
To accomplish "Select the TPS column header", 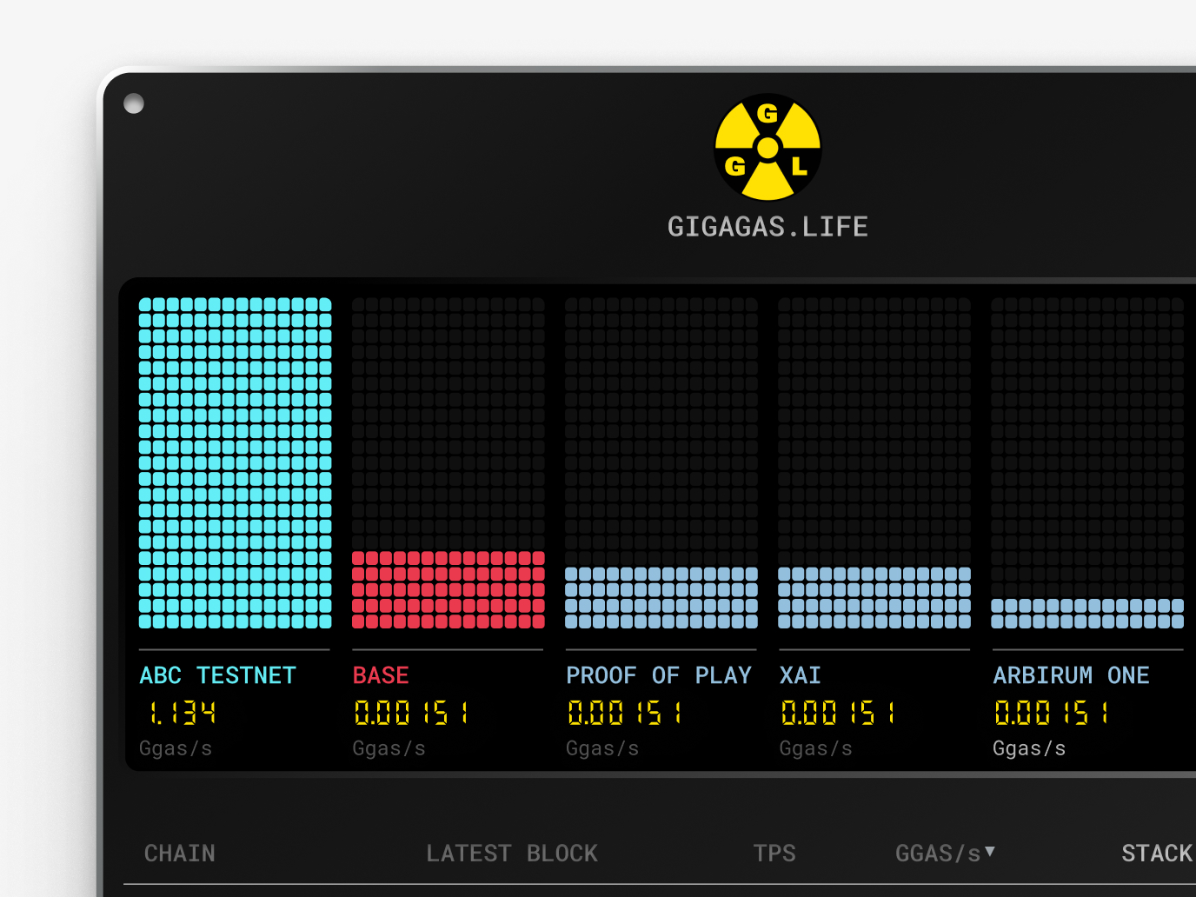I will coord(774,854).
